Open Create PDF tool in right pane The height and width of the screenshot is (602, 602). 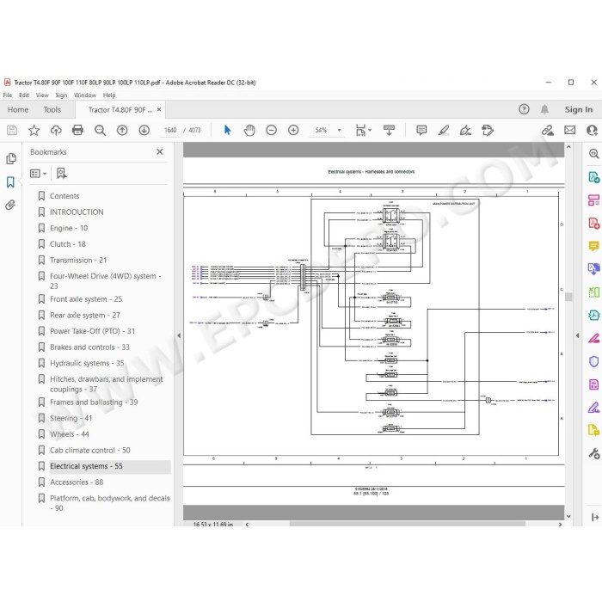click(594, 223)
